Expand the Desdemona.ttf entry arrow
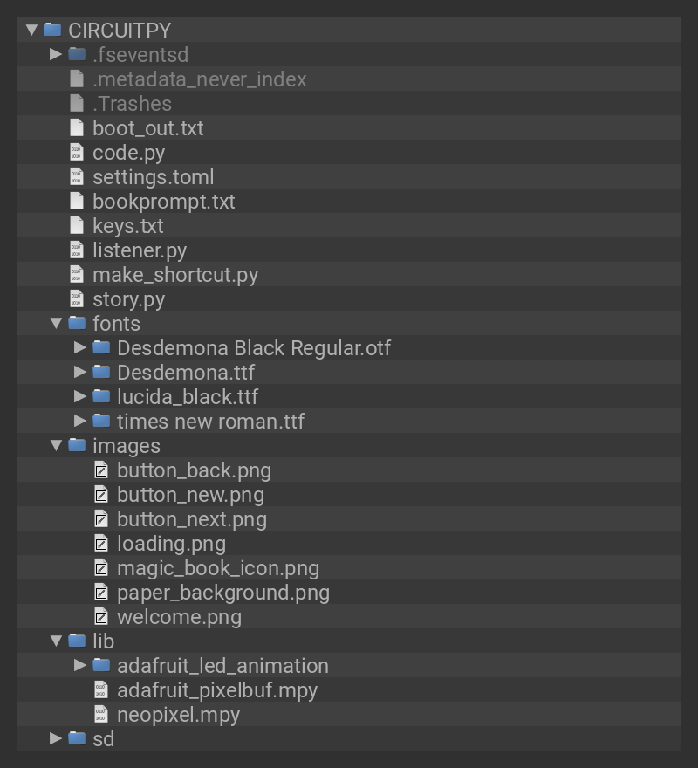The image size is (698, 768). tap(80, 372)
